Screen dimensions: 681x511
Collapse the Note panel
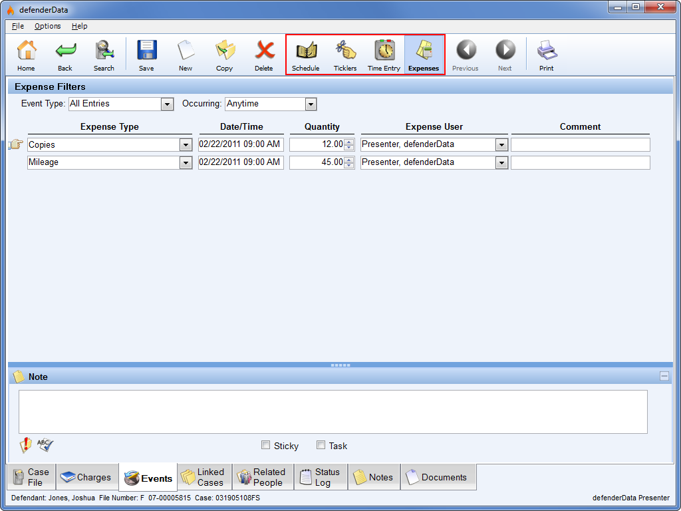click(664, 377)
